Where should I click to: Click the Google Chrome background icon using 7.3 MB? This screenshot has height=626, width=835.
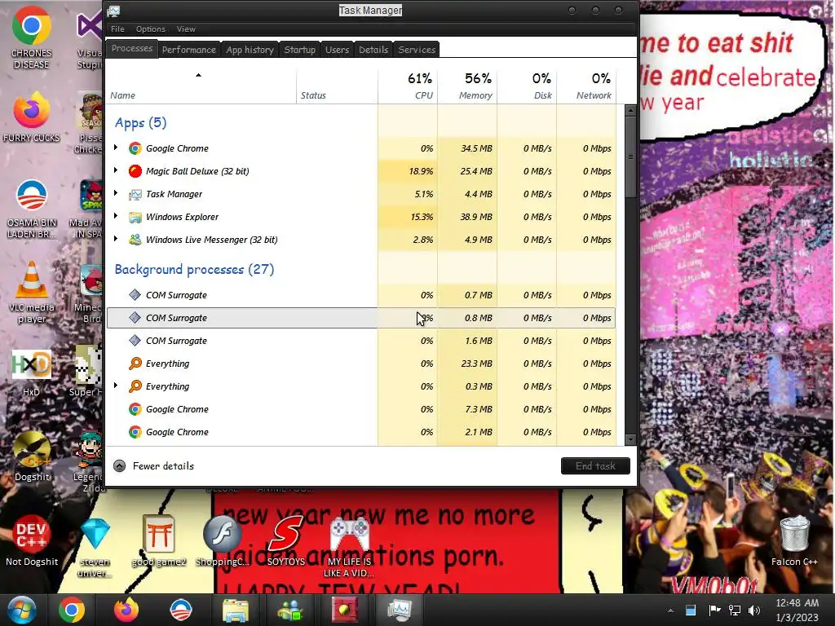point(135,409)
